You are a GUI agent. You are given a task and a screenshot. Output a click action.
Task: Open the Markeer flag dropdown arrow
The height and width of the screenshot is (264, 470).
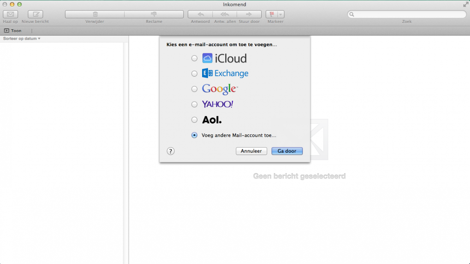pyautogui.click(x=281, y=14)
